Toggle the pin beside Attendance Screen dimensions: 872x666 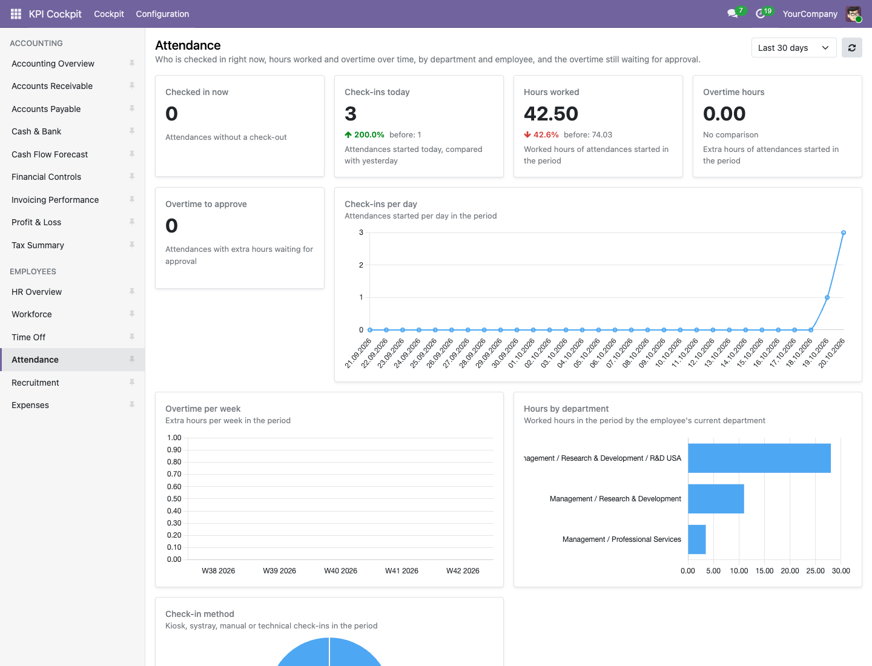131,360
